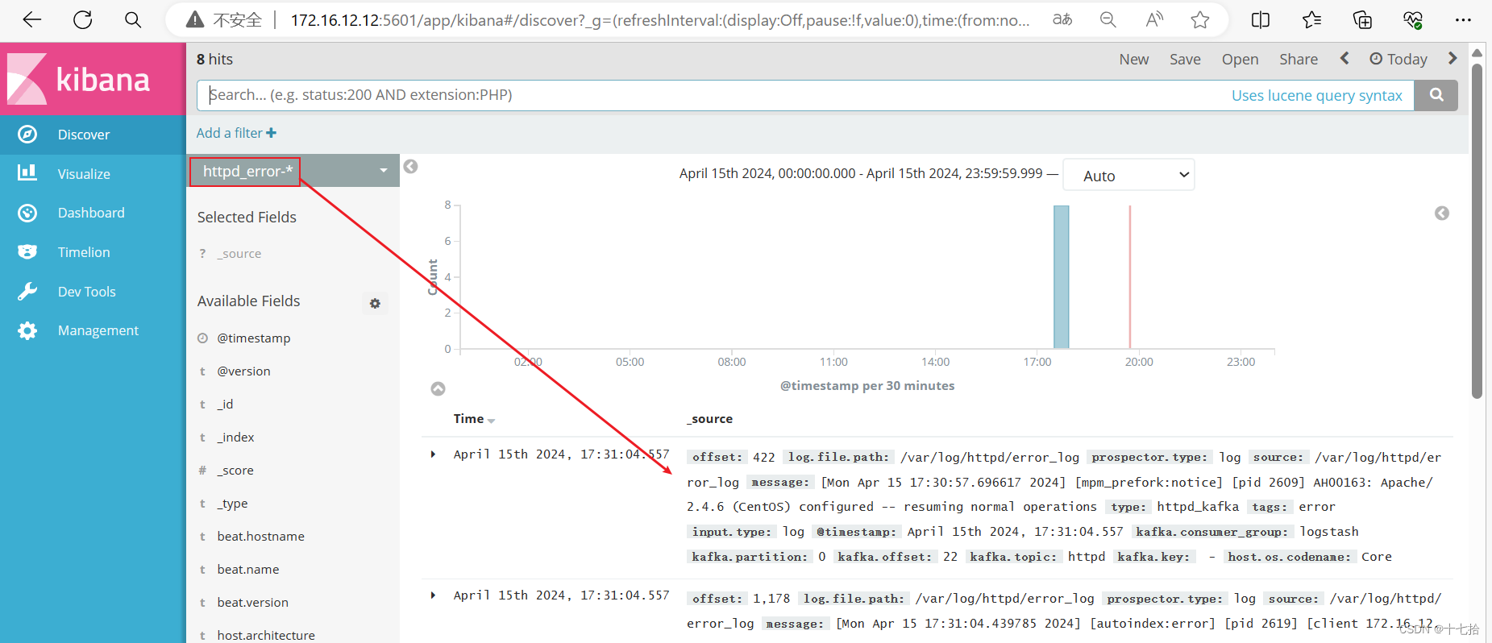Open the Auto interval dropdown
This screenshot has height=643, width=1492.
click(x=1128, y=175)
